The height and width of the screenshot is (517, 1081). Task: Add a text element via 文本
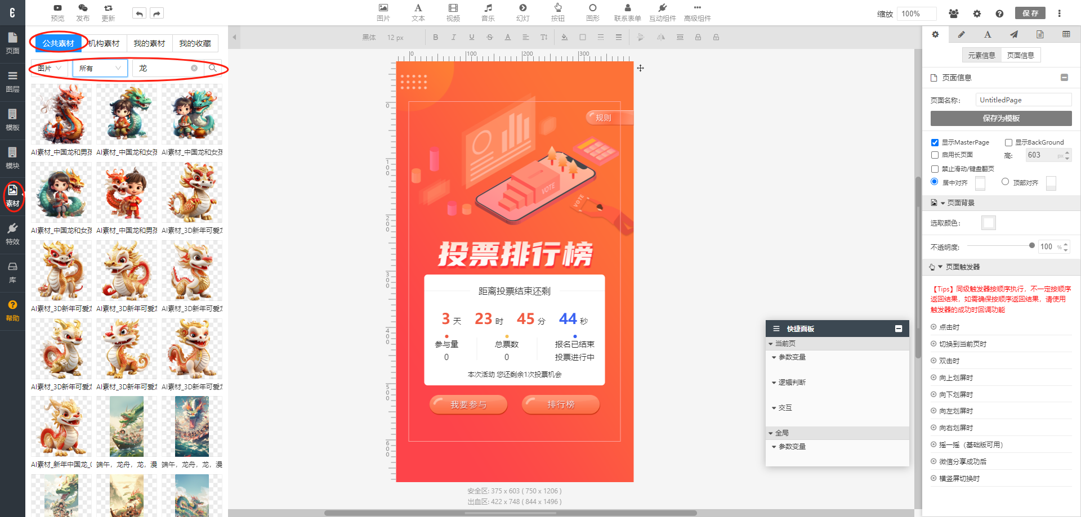[418, 12]
